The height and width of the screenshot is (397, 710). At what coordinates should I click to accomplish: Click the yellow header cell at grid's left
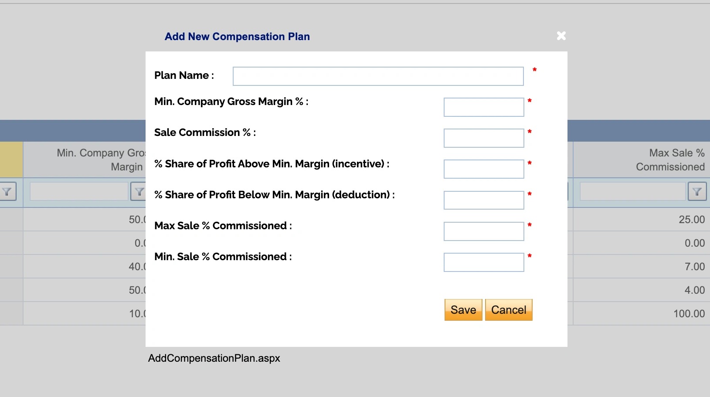point(11,159)
